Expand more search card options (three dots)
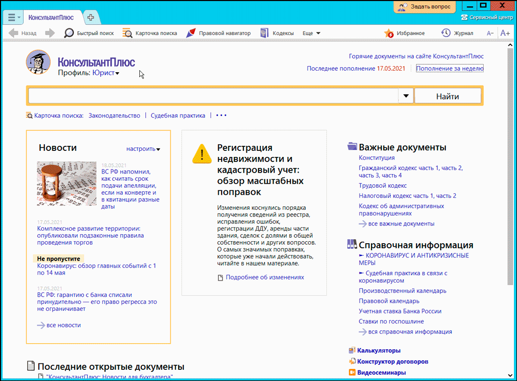The image size is (517, 381). pos(221,116)
